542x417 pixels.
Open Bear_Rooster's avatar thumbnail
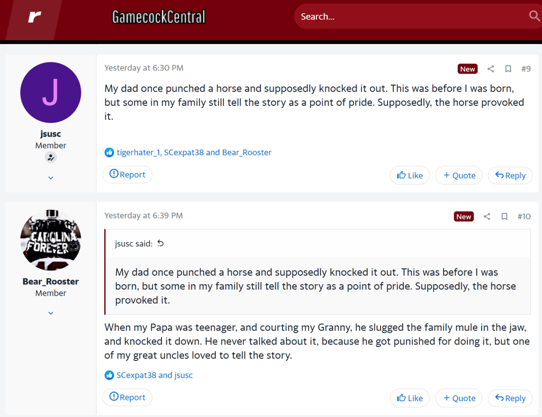50,240
